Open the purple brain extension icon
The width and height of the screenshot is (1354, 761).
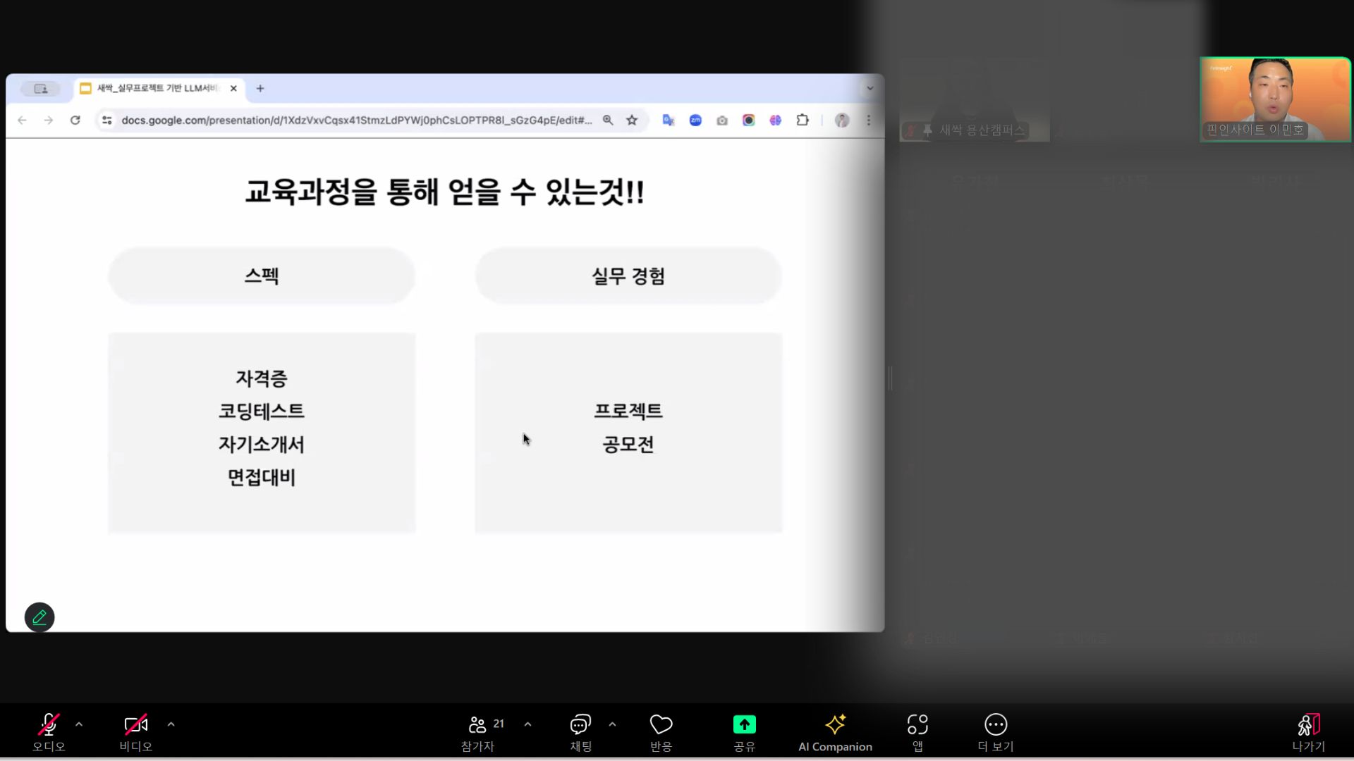(776, 120)
